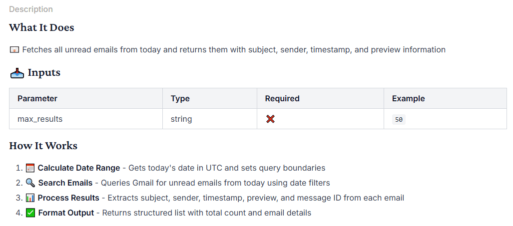This screenshot has height=226, width=513.
Task: Click the example value 50 code chip
Action: click(x=399, y=120)
